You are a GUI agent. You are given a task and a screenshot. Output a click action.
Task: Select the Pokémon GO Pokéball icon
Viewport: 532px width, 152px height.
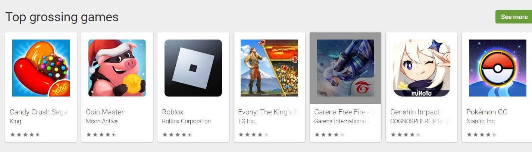tap(498, 68)
